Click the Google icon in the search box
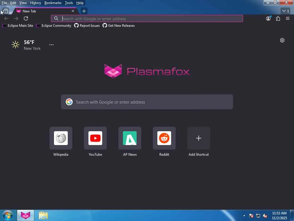This screenshot has height=221, width=294. (x=69, y=102)
